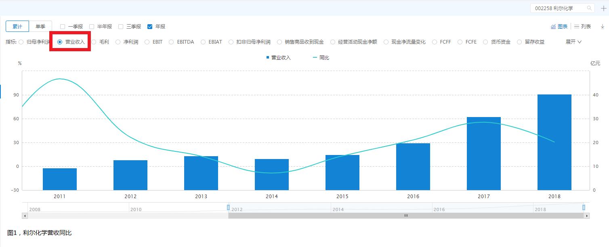The width and height of the screenshot is (609, 247).
Task: Switch to list view (列表)
Action: tap(582, 27)
